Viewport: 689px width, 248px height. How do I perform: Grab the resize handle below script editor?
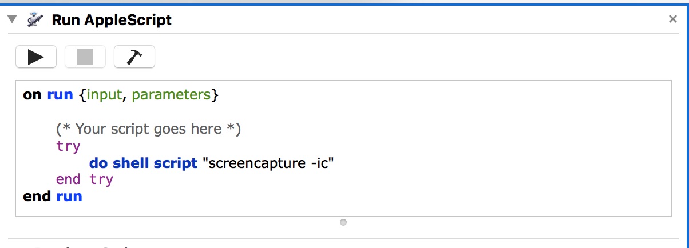[x=343, y=222]
